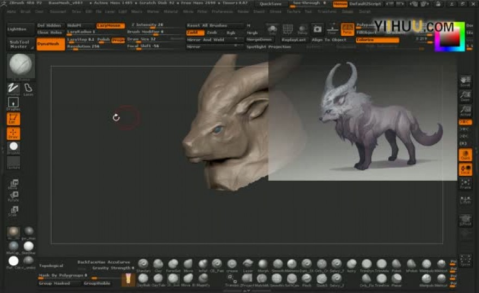Toggle Draw mode button

coord(13,133)
